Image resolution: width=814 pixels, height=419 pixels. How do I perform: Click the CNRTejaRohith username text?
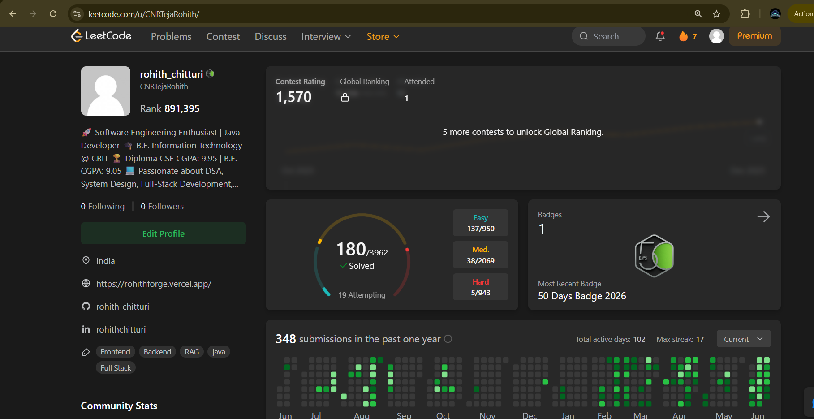(164, 86)
